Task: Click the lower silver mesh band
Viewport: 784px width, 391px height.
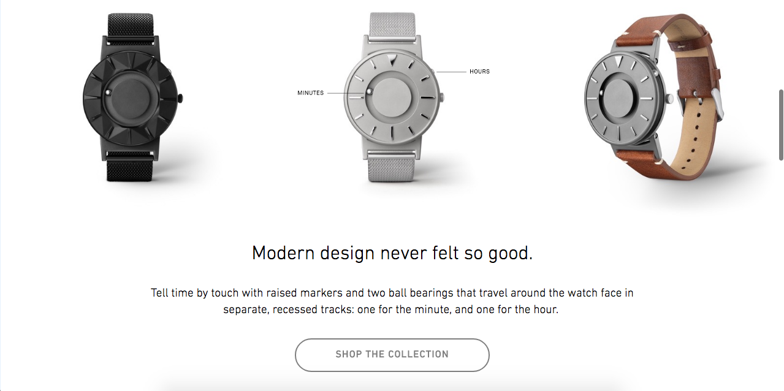Action: click(392, 167)
